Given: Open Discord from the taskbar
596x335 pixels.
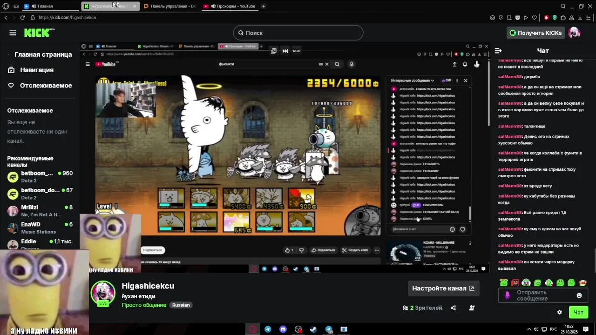Looking at the screenshot, I should coord(283,329).
